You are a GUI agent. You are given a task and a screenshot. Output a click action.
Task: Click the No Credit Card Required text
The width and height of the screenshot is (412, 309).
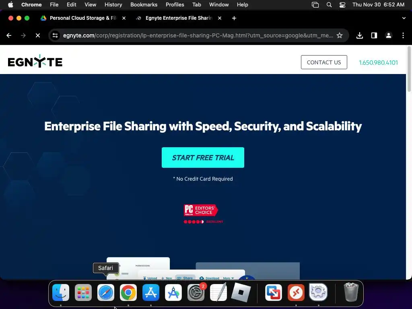tap(203, 179)
